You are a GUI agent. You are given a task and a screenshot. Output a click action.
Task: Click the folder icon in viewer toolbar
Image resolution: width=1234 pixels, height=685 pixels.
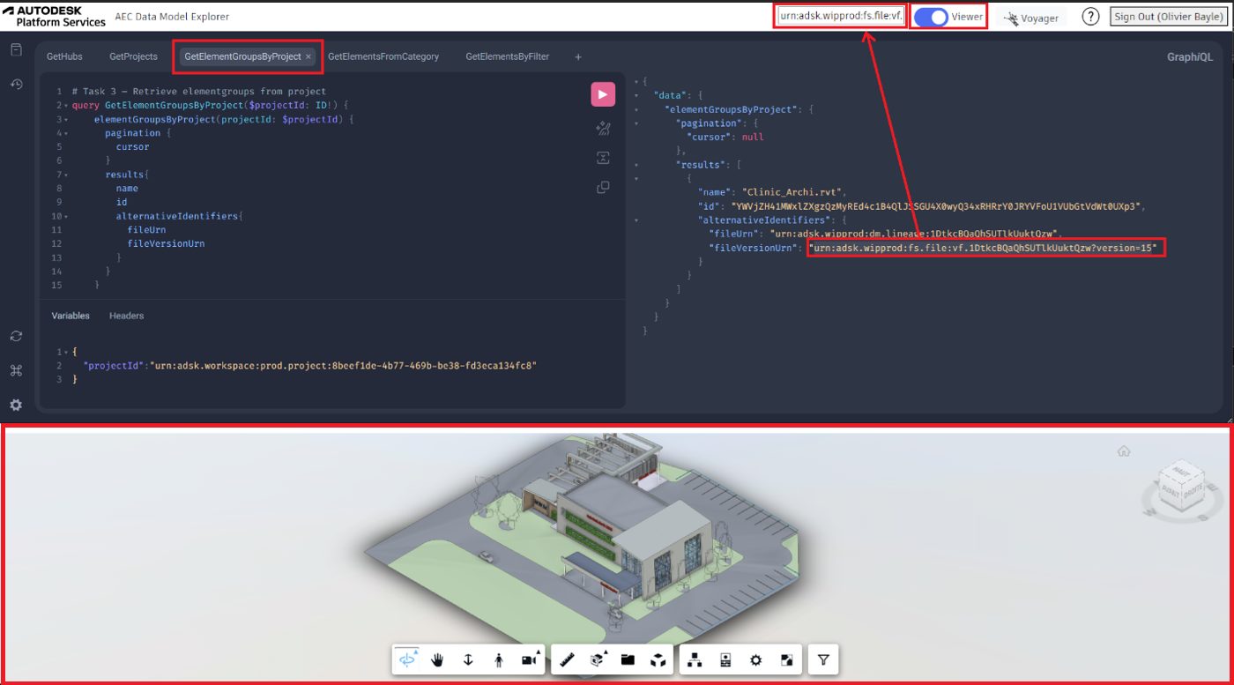tap(628, 659)
